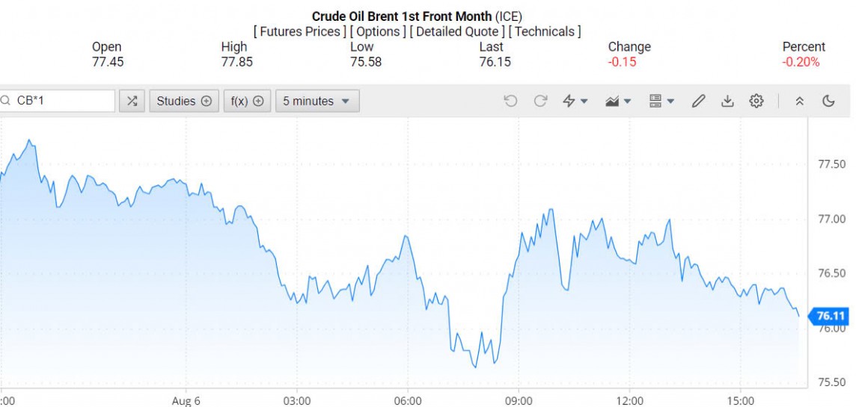Image resolution: width=856 pixels, height=407 pixels.
Task: Open the chart layout template dropdown
Action: (x=661, y=101)
